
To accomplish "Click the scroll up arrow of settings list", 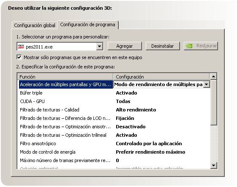I will 213,76.
